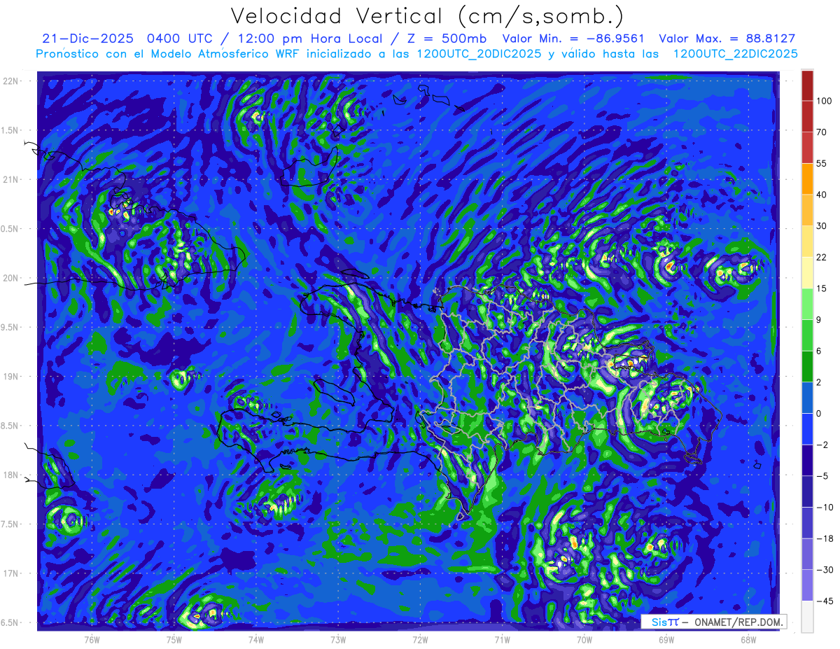
Task: Click the "19N" latitude label
Action: pos(10,377)
